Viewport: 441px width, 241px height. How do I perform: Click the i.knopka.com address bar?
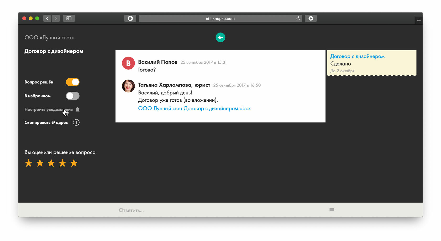pos(220,18)
